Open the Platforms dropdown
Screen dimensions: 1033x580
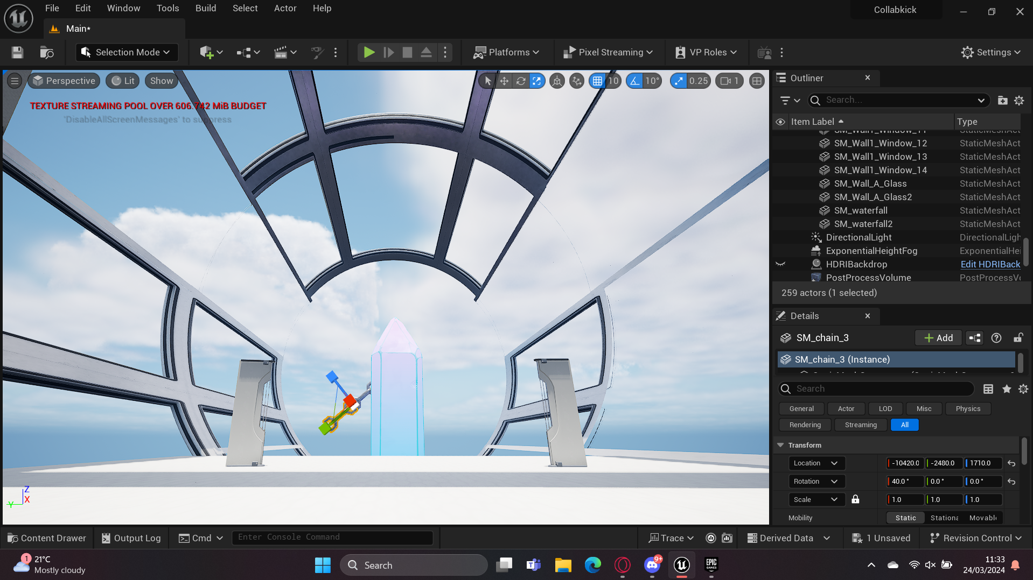[x=506, y=52]
